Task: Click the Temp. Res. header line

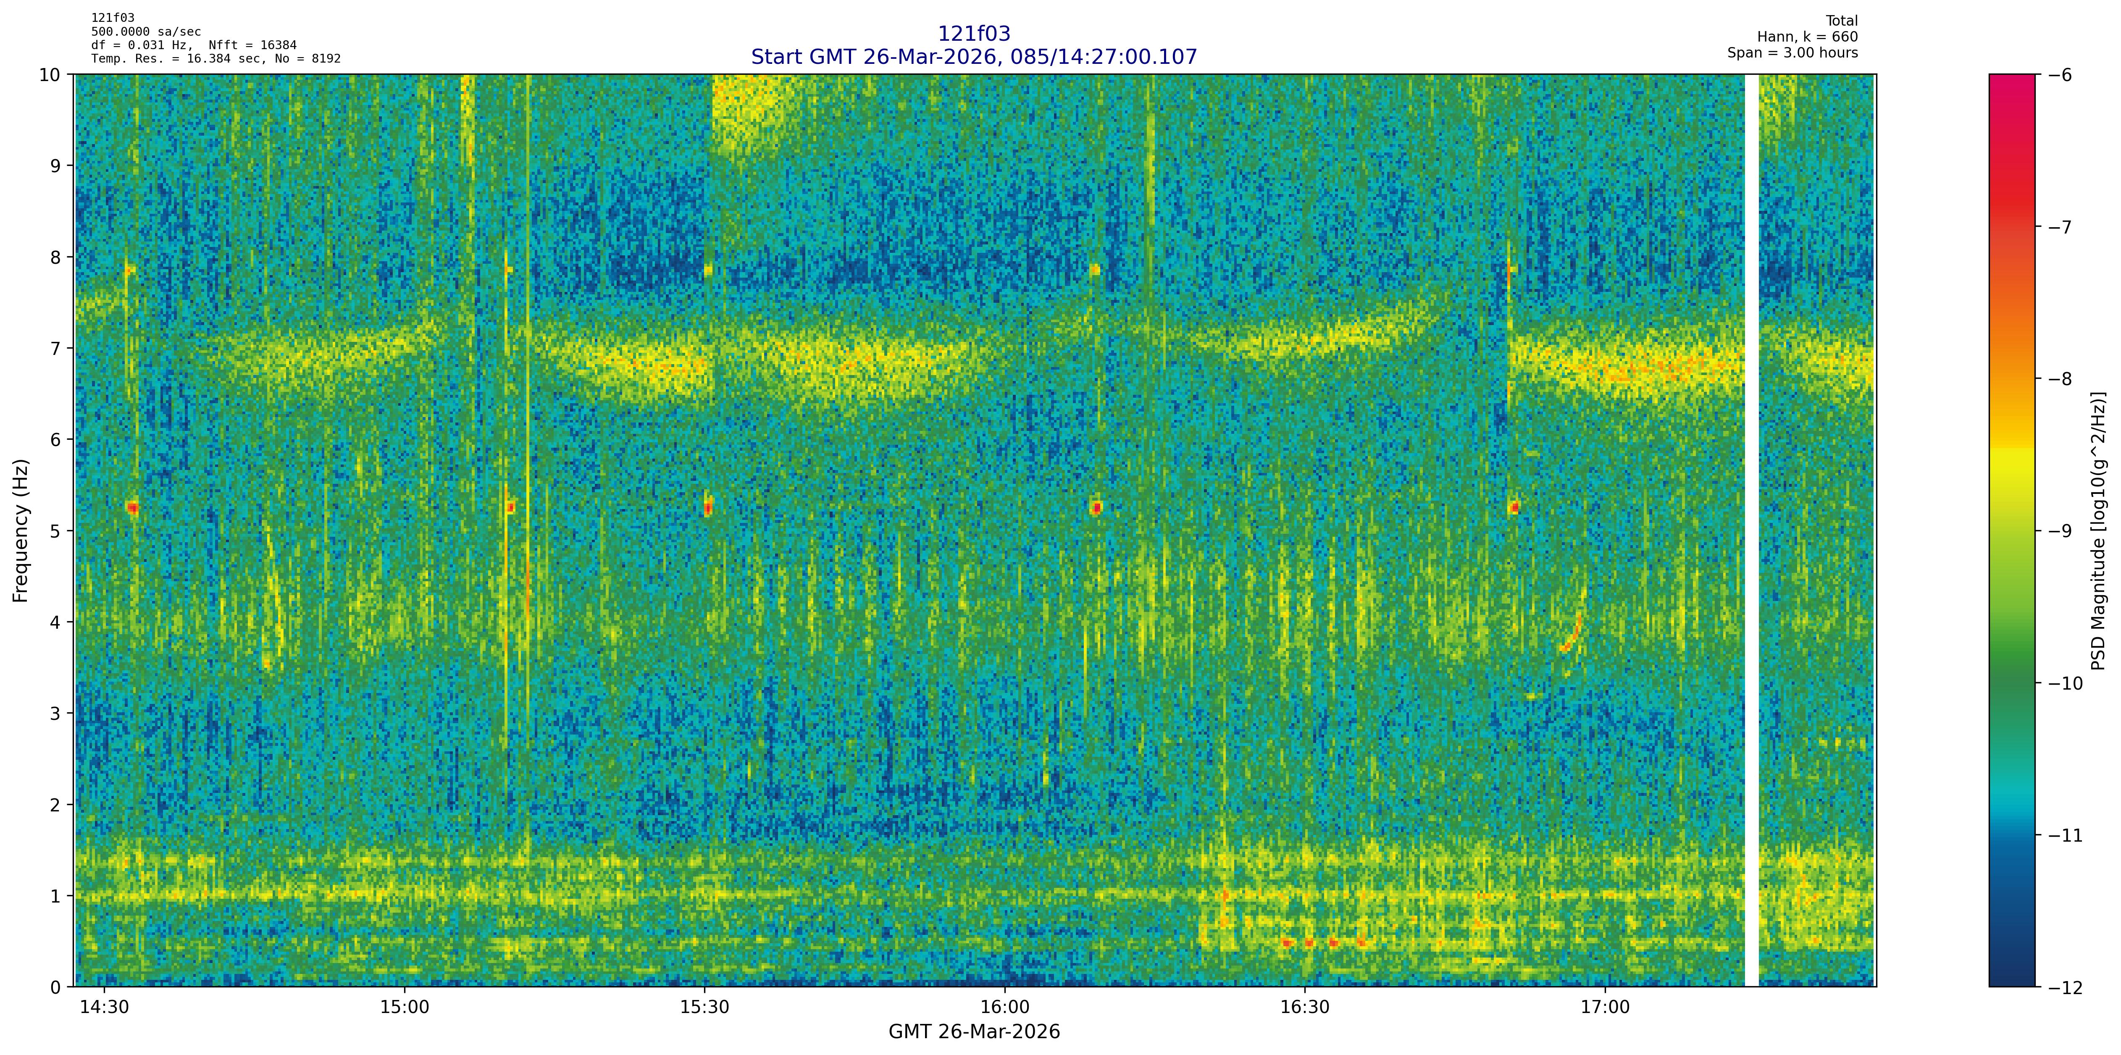Action: click(x=215, y=58)
